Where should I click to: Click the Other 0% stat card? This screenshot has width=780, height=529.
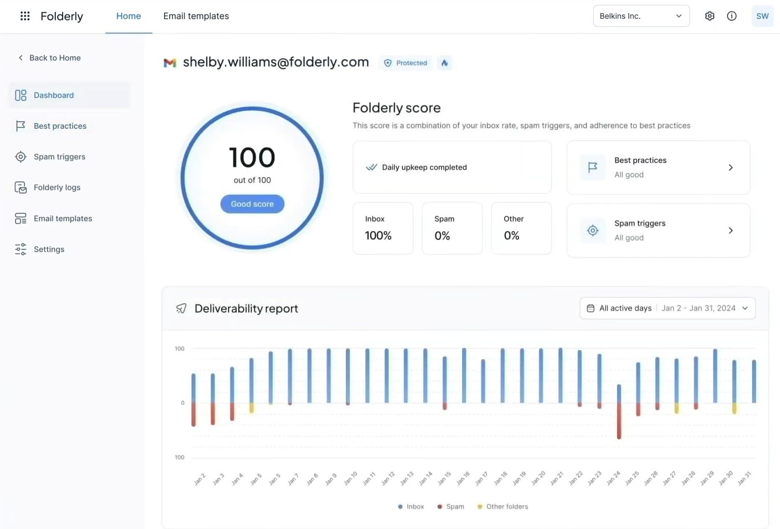point(521,228)
